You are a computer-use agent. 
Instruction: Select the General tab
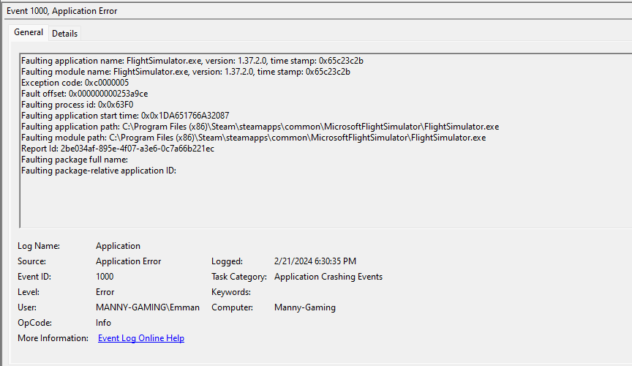(29, 32)
